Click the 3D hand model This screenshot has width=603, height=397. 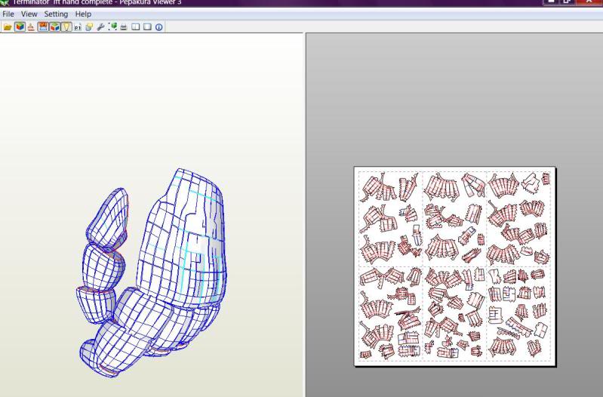[x=152, y=272]
